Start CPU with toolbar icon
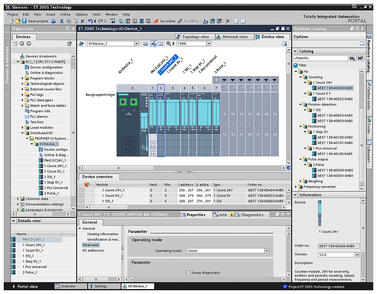377x294 pixels. pos(212,21)
